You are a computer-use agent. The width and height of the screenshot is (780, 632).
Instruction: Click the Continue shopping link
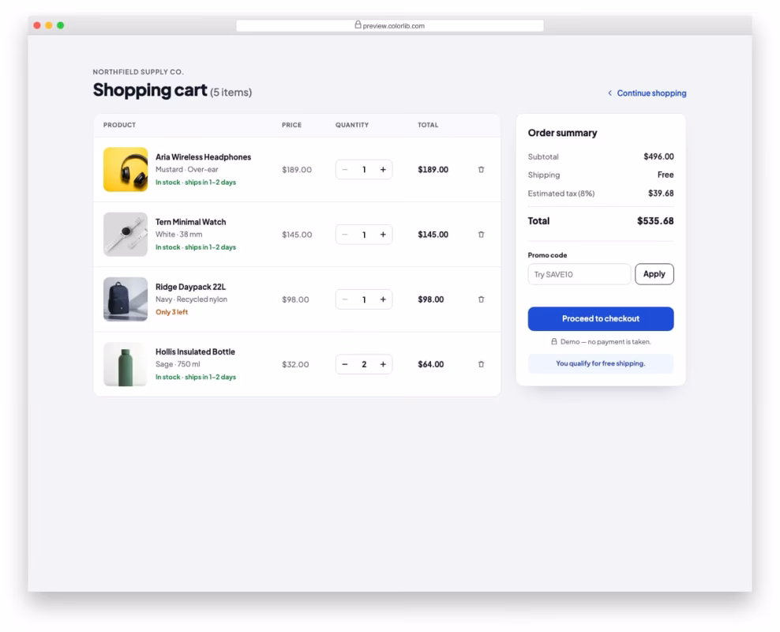click(x=647, y=93)
